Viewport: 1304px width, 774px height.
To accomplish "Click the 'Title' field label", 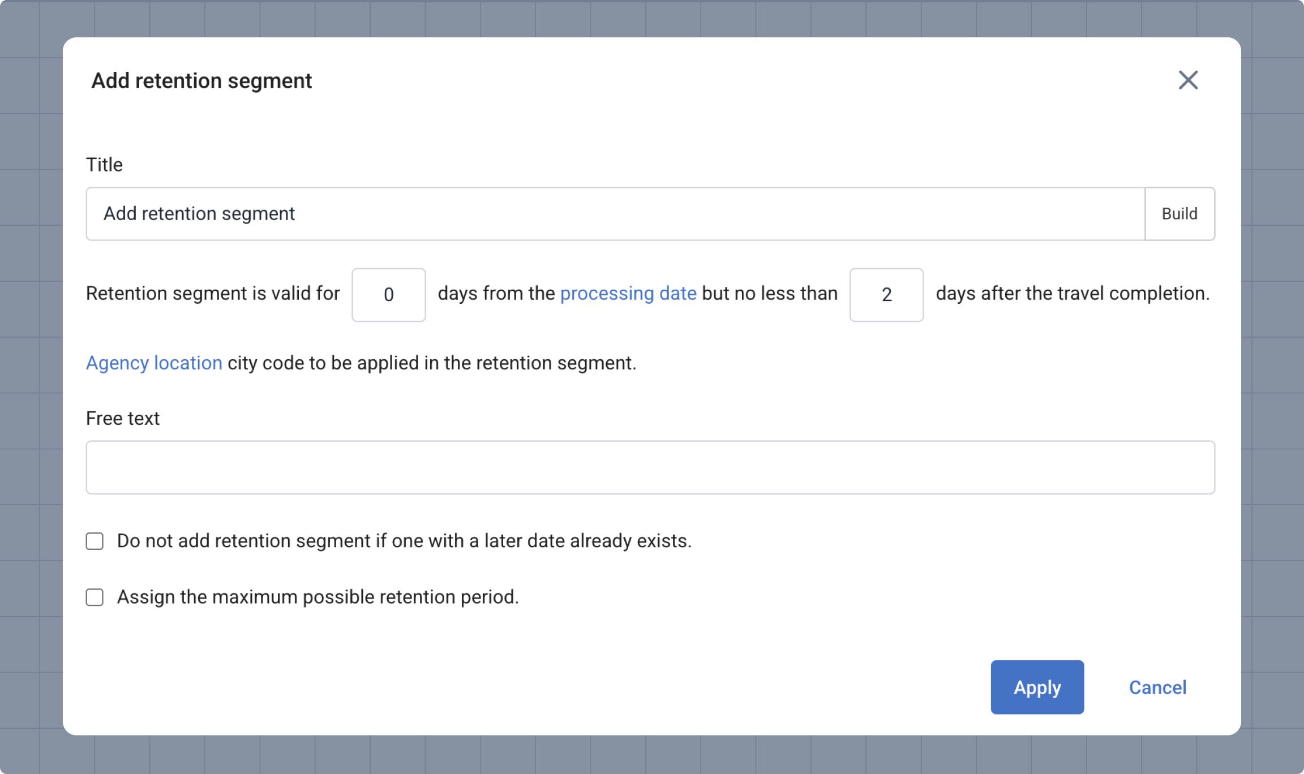I will click(104, 165).
